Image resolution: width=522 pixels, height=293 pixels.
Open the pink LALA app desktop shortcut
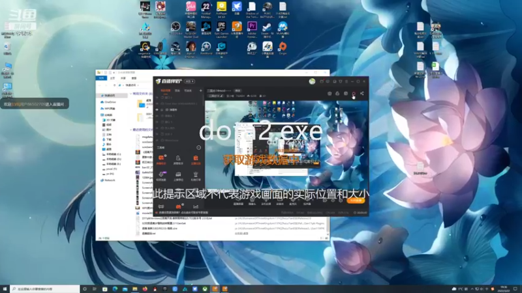[x=191, y=9]
